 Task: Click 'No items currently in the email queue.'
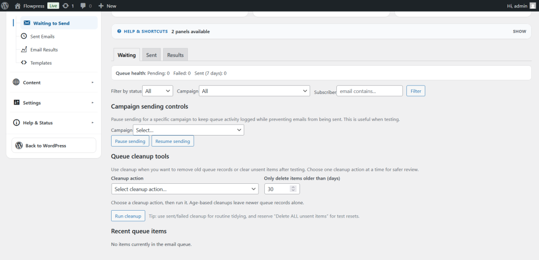(151, 244)
